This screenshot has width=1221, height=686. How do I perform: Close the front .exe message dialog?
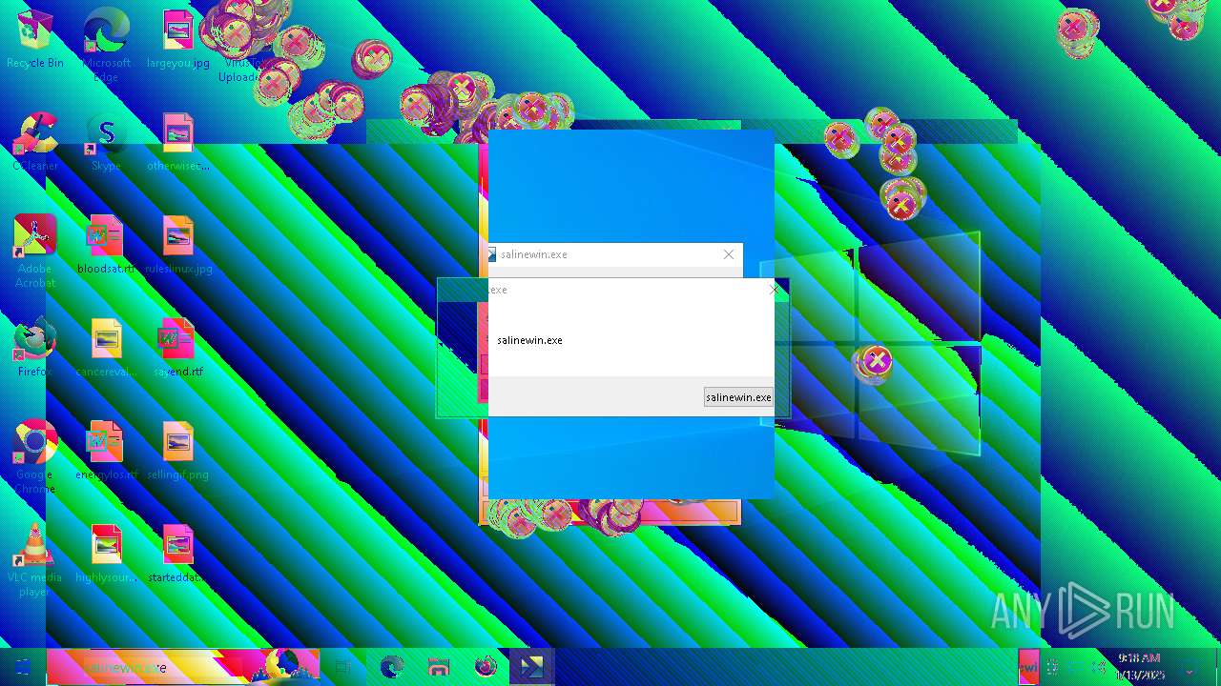click(774, 290)
